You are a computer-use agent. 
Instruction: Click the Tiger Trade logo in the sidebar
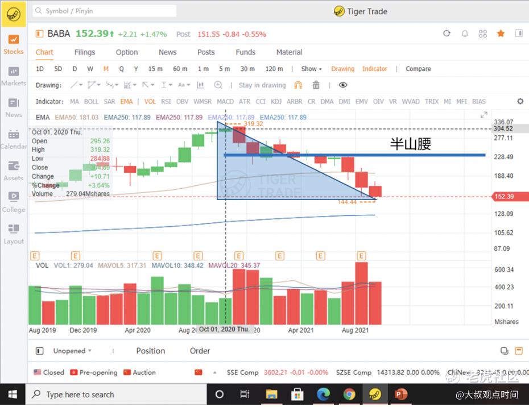(x=14, y=14)
